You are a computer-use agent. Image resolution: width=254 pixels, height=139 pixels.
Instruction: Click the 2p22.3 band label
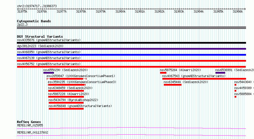pos(22,25)
